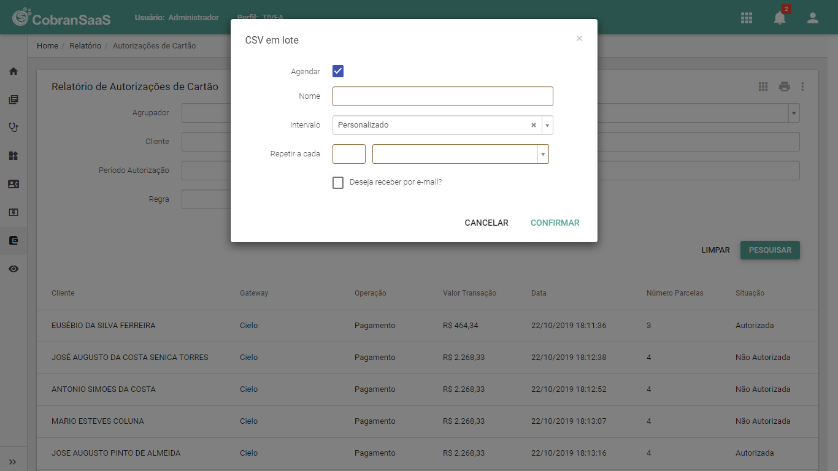Click the date 22/10/2019 18:12:38
Screen dimensions: 838x471
[569, 358]
